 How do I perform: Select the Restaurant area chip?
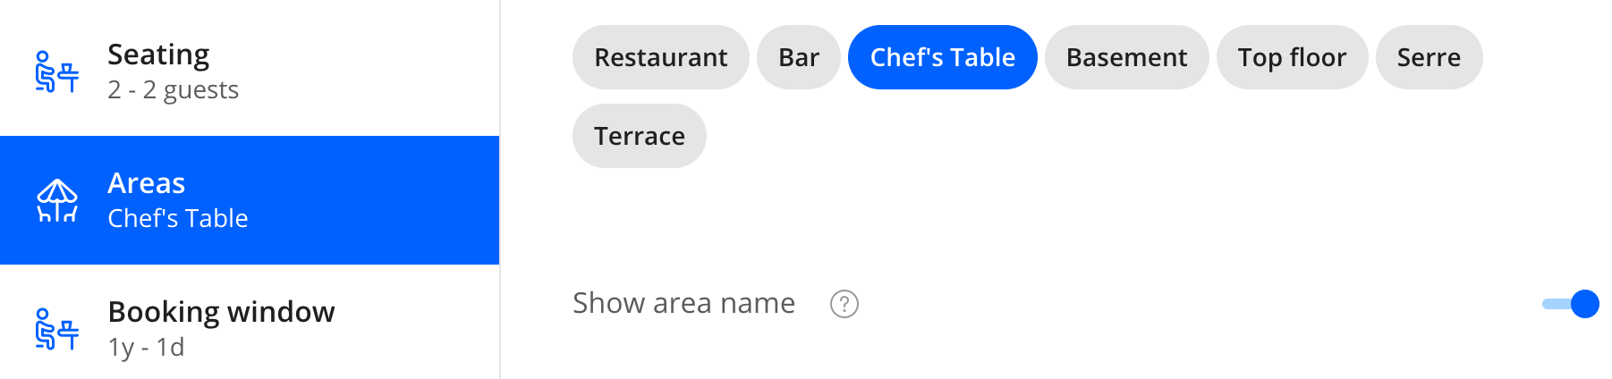[x=660, y=57]
